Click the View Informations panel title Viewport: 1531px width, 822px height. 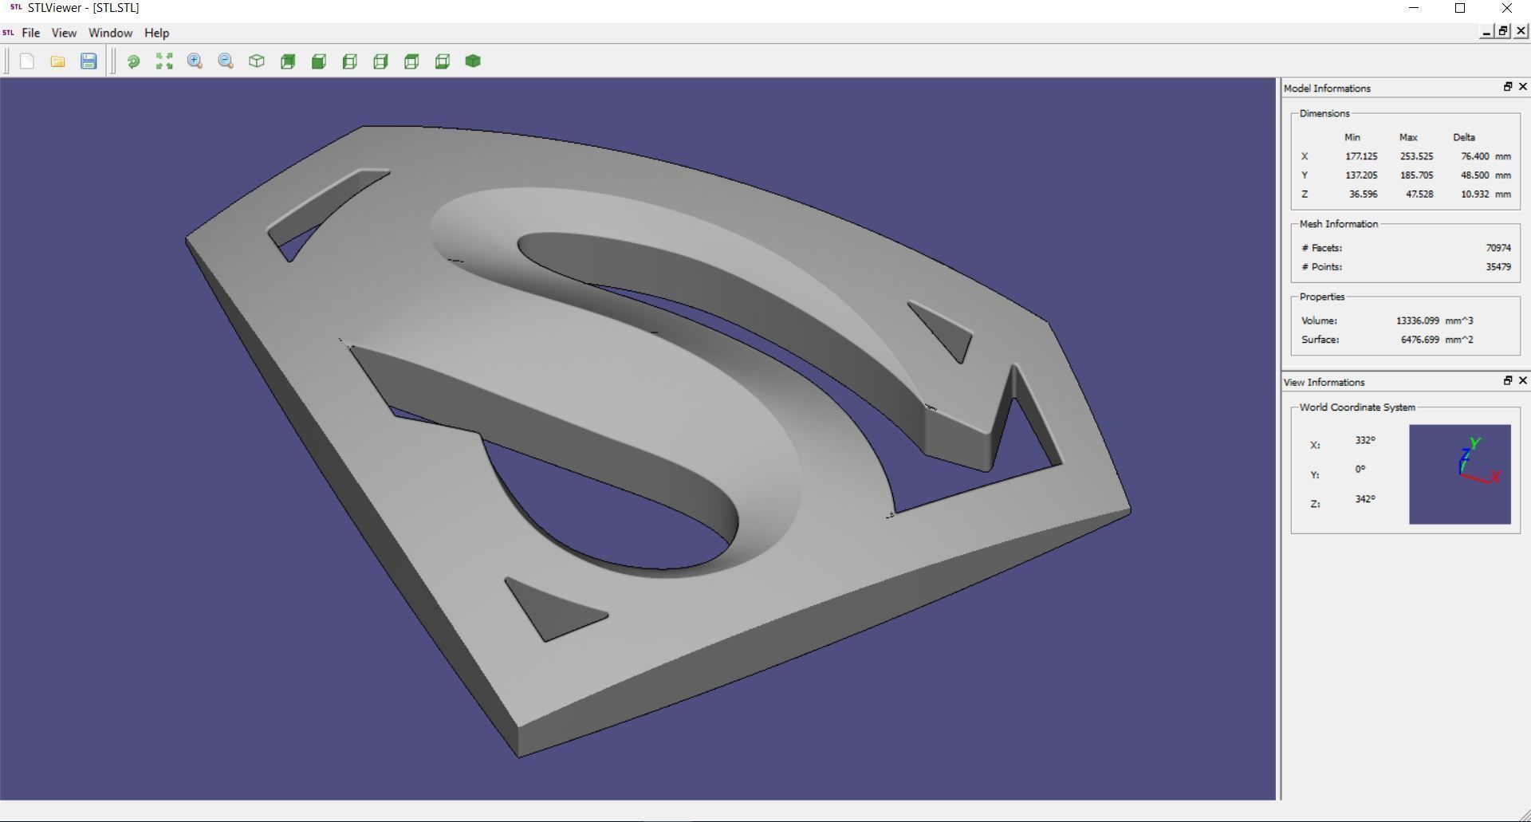point(1324,383)
